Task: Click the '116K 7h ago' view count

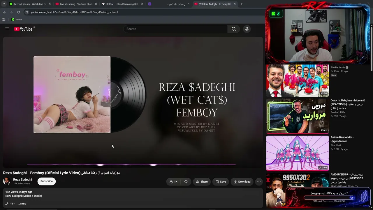Action: pos(339,71)
